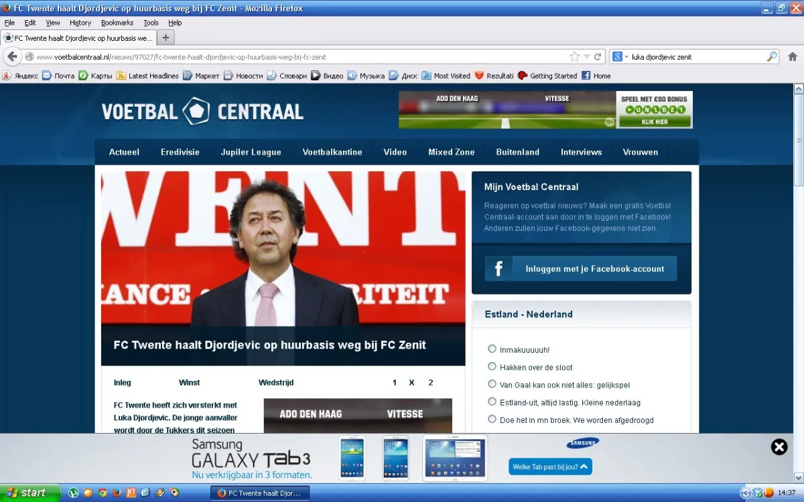Open the Диск bookmark
Screen dimensions: 804x502
403,76
